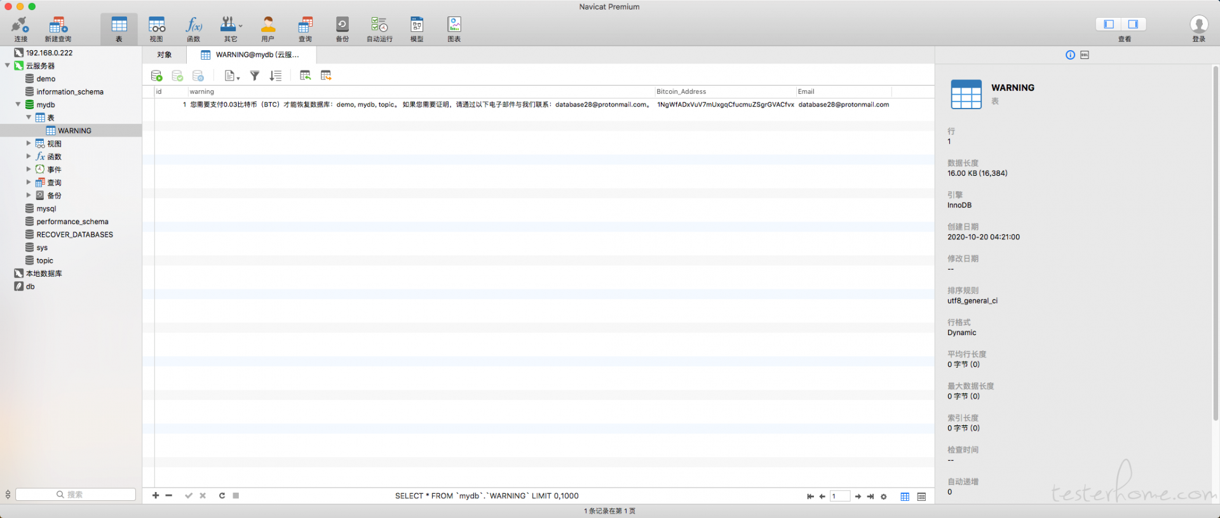Open the 连接 connection toolbar button

point(20,29)
